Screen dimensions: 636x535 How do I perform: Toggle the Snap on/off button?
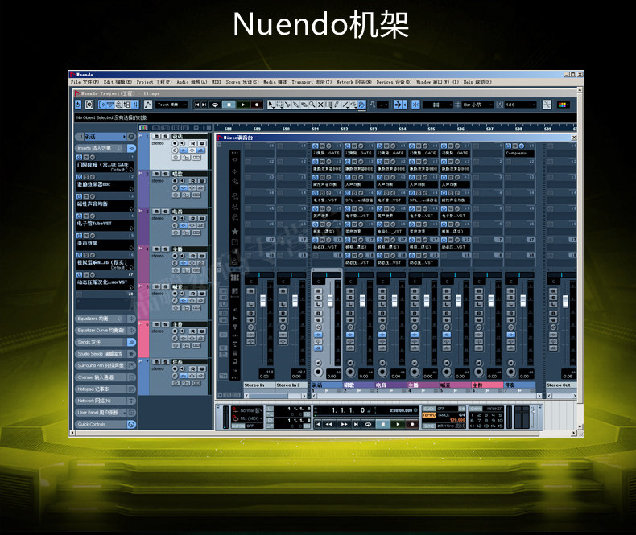(x=415, y=105)
